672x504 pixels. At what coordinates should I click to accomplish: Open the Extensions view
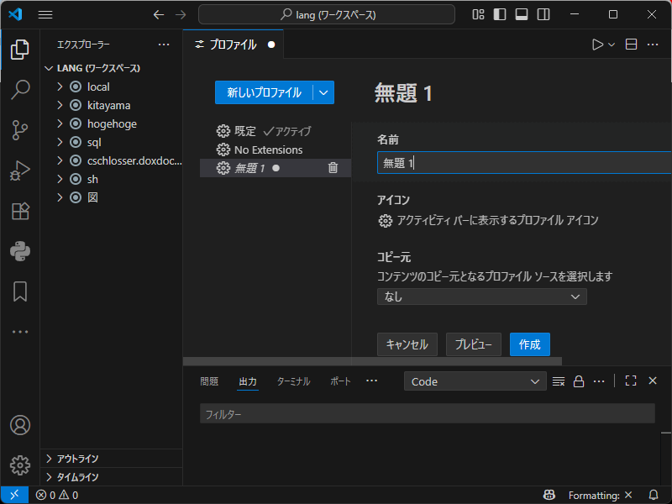(x=20, y=211)
